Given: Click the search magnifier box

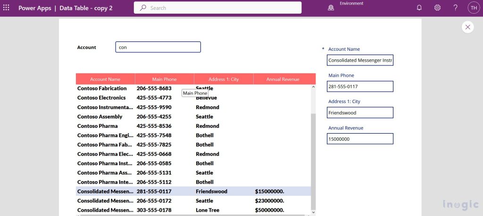Looking at the screenshot, I should [217, 8].
